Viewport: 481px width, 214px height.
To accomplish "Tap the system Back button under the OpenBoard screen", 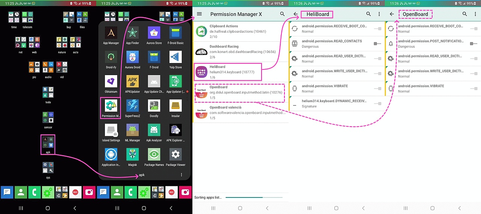I will [x=460, y=208].
